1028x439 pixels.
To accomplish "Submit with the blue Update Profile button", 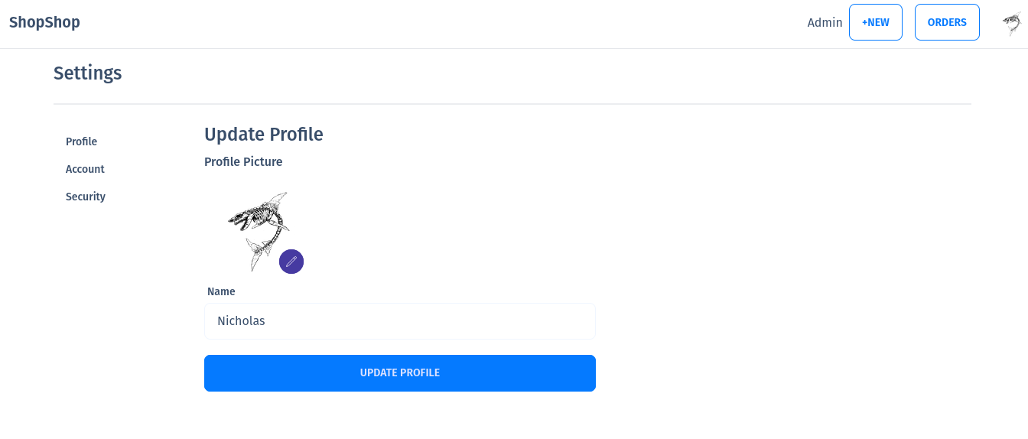I will 399,373.
